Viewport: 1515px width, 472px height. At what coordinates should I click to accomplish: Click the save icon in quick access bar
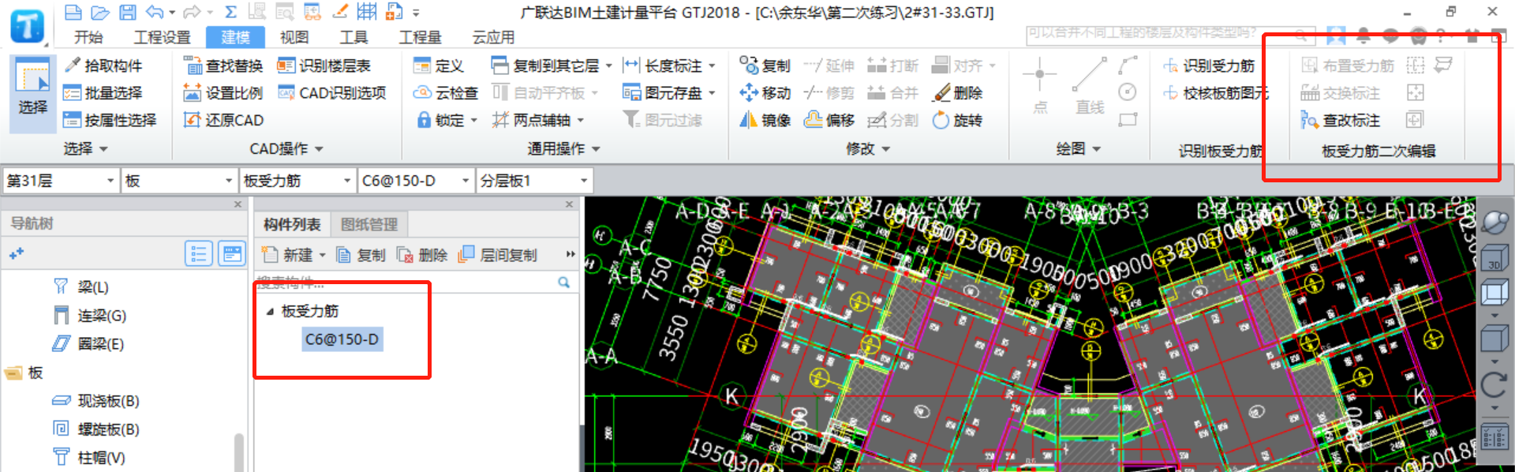tap(127, 12)
